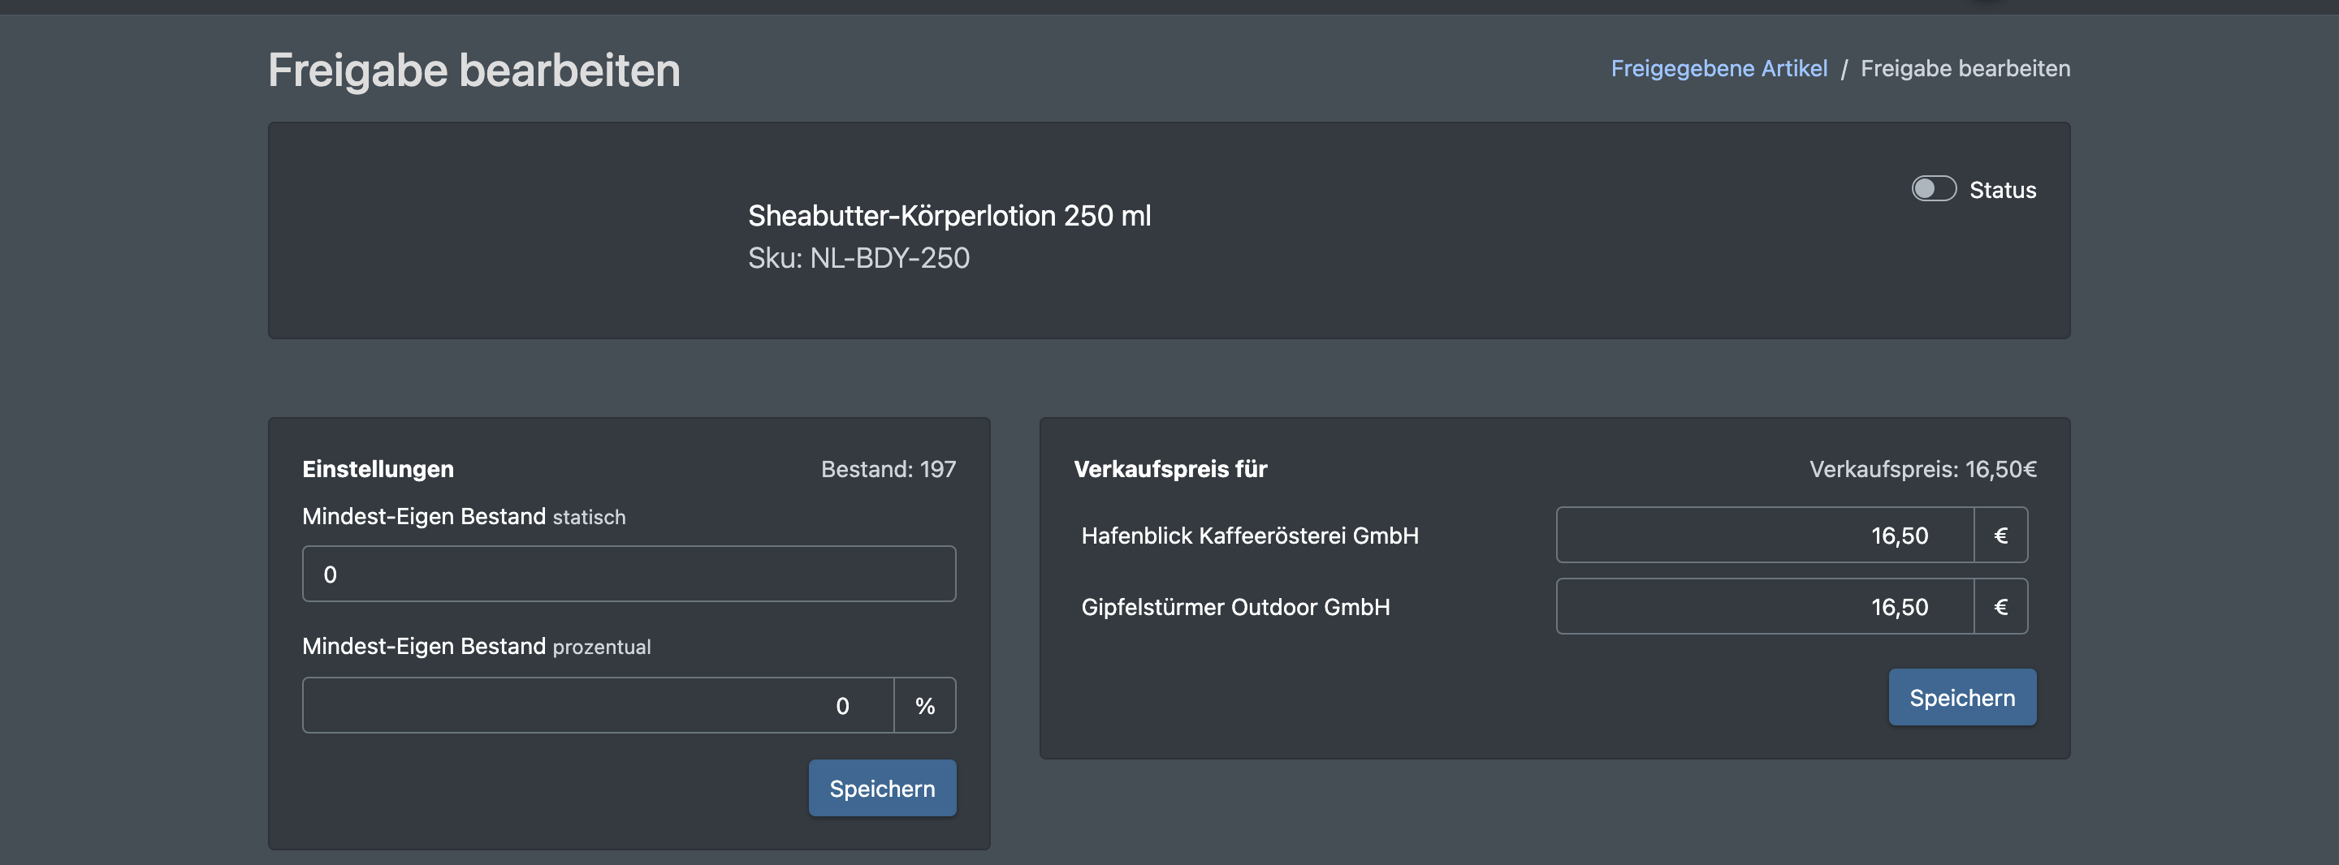Save the Verkaufspreis section with Speichern
Screen dimensions: 2339x865
tap(1961, 697)
